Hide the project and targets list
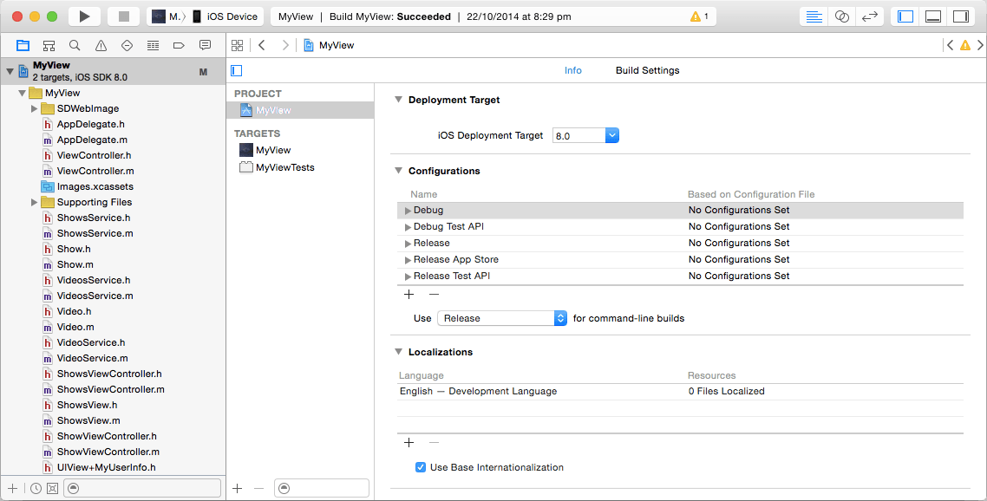This screenshot has width=987, height=501. click(x=237, y=70)
